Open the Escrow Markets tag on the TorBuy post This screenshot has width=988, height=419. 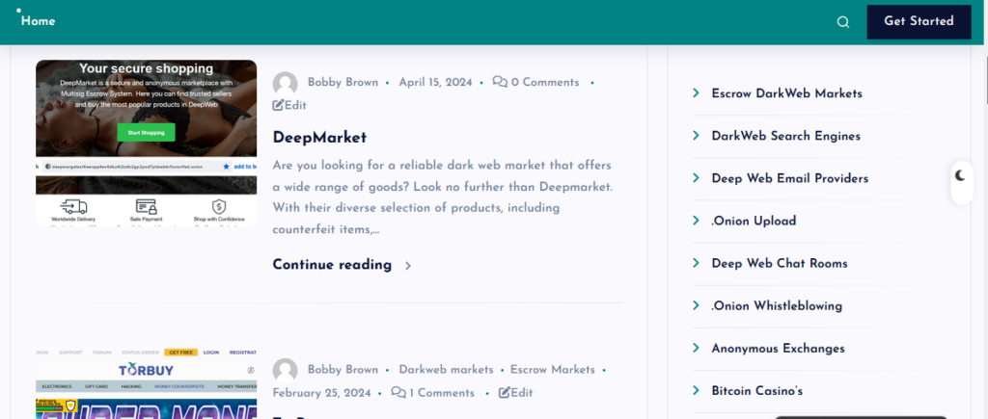(553, 369)
